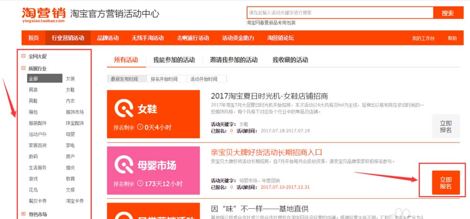Select 运动户外 in the industry filter

tap(38, 134)
